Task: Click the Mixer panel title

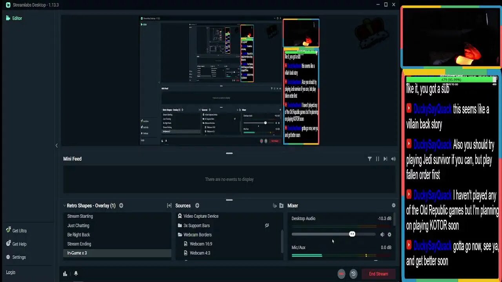Action: click(x=293, y=206)
